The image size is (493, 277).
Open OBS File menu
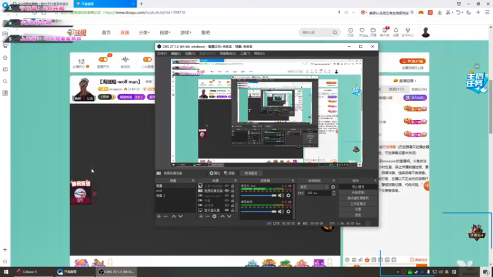tap(162, 54)
